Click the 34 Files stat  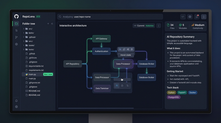(x=171, y=26)
